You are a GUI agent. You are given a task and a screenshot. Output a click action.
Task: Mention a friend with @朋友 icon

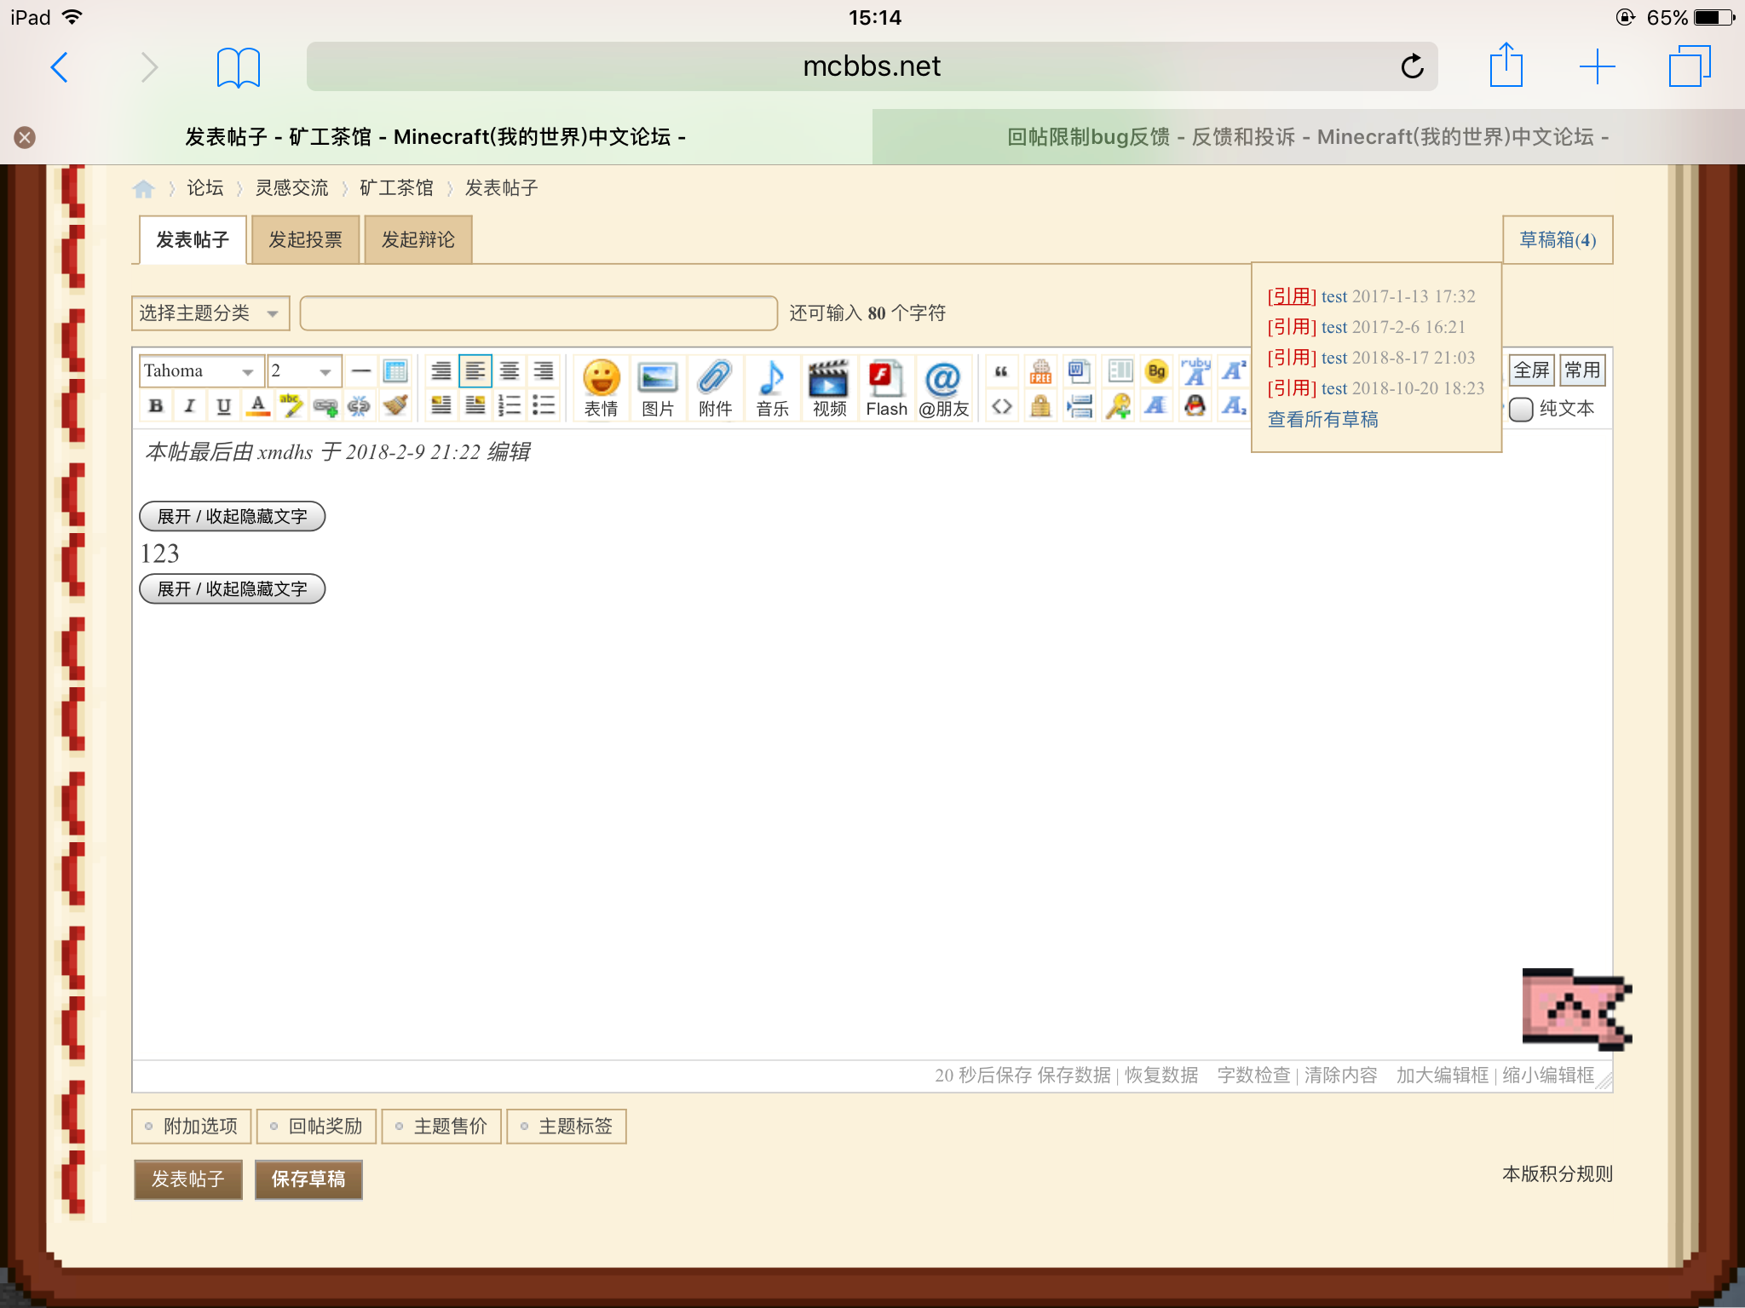point(943,387)
